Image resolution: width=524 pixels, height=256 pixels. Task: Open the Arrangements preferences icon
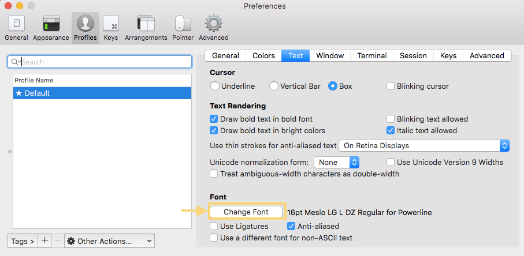[x=146, y=24]
